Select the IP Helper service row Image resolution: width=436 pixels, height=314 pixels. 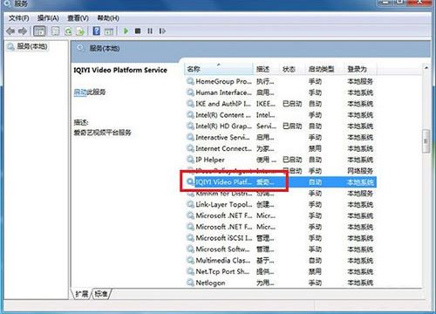[281, 160]
